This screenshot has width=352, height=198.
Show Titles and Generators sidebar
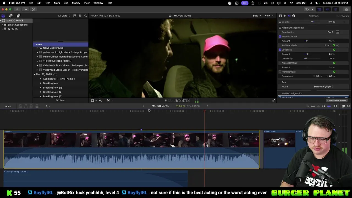(18, 16)
